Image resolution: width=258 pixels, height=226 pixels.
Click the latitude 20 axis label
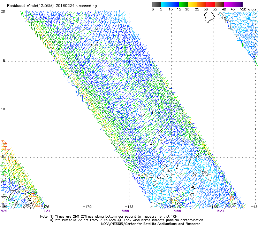[x=3, y=11]
